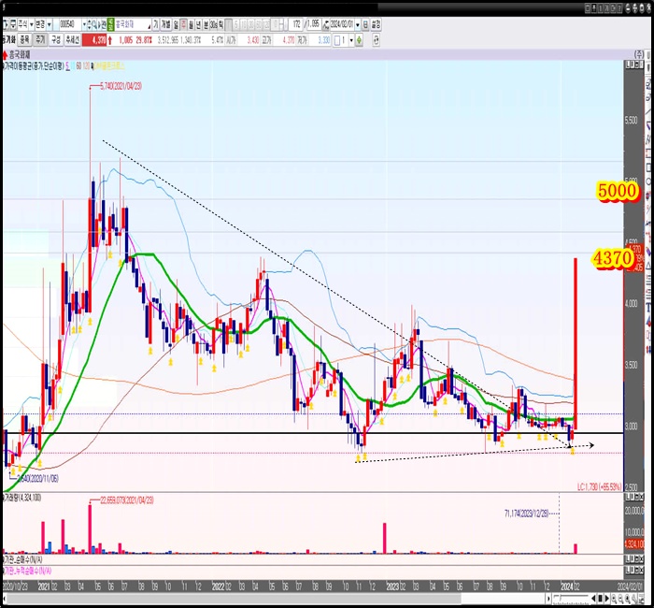This screenshot has height=608, width=654.
Task: Select the 주 weekly period
Action: pos(183,24)
